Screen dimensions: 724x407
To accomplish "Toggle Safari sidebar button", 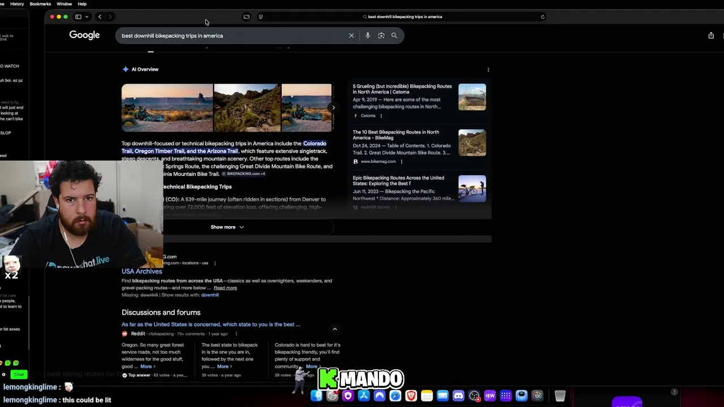I will click(x=78, y=17).
